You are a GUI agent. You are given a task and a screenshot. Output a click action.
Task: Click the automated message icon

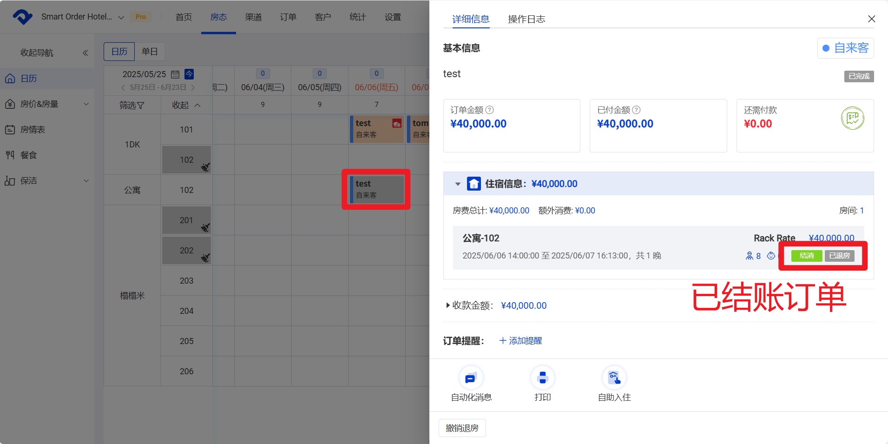(x=471, y=378)
